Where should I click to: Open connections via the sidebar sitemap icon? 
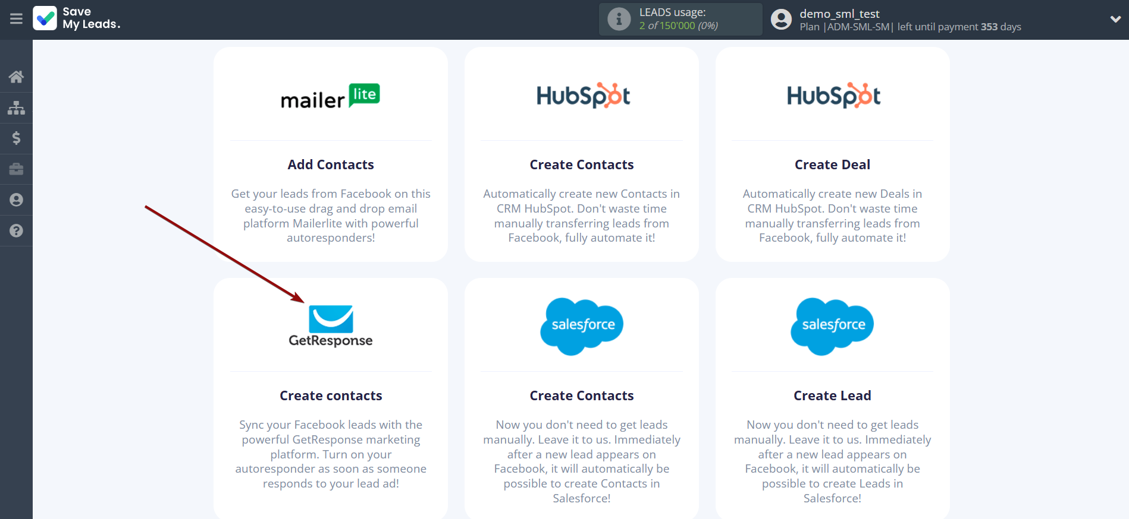point(16,107)
